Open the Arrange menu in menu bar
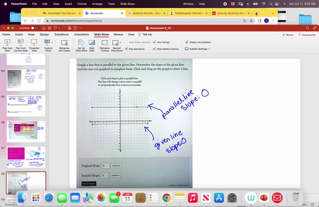Image resolution: width=319 pixels, height=207 pixels. [x=97, y=4]
